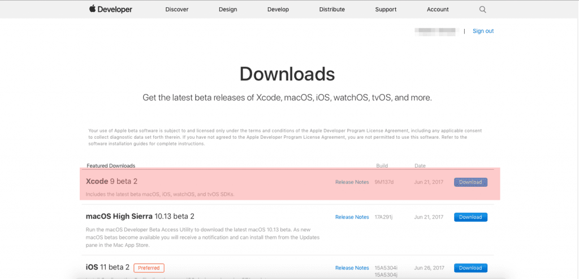Viewport: 579px width, 279px height.
Task: Click the Preferred badge next to iOS 11
Action: click(149, 268)
